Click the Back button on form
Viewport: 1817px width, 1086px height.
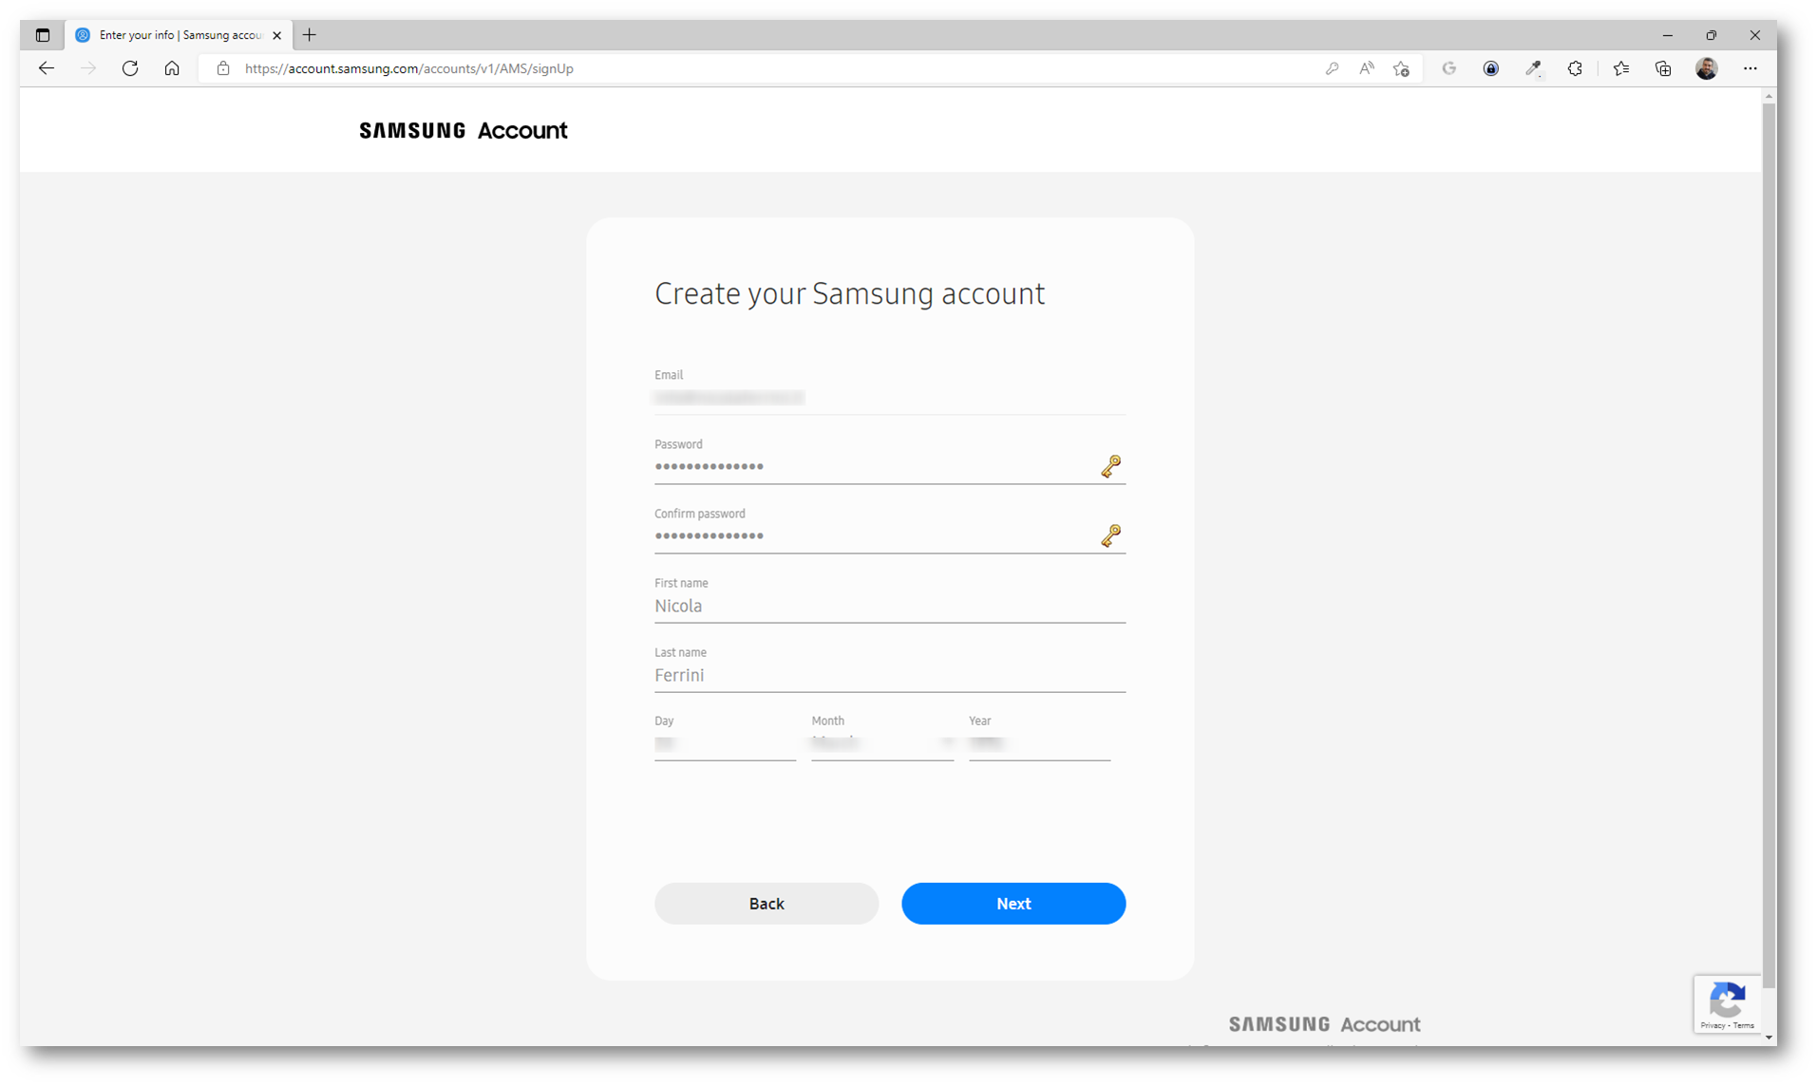766,904
